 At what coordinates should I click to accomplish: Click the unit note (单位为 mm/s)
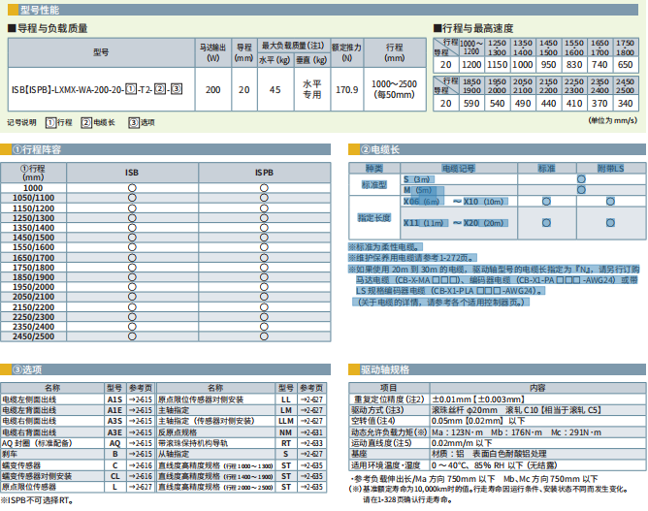point(613,120)
